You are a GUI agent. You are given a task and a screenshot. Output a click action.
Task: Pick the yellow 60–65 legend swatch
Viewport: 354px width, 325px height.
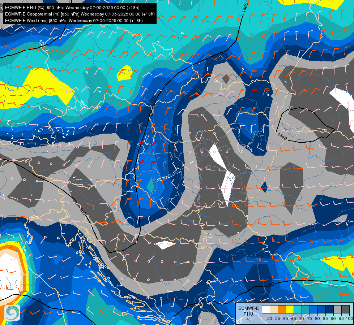pyautogui.click(x=290, y=309)
